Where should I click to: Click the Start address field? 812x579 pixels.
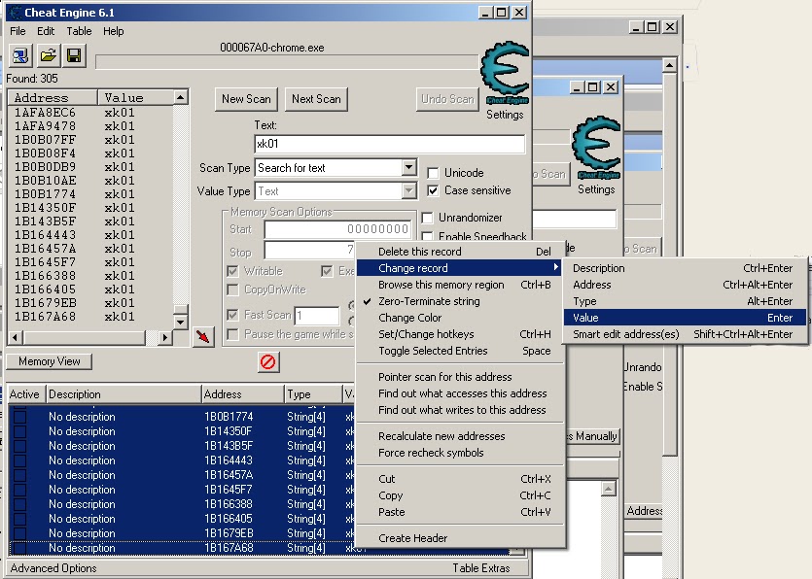tap(337, 229)
